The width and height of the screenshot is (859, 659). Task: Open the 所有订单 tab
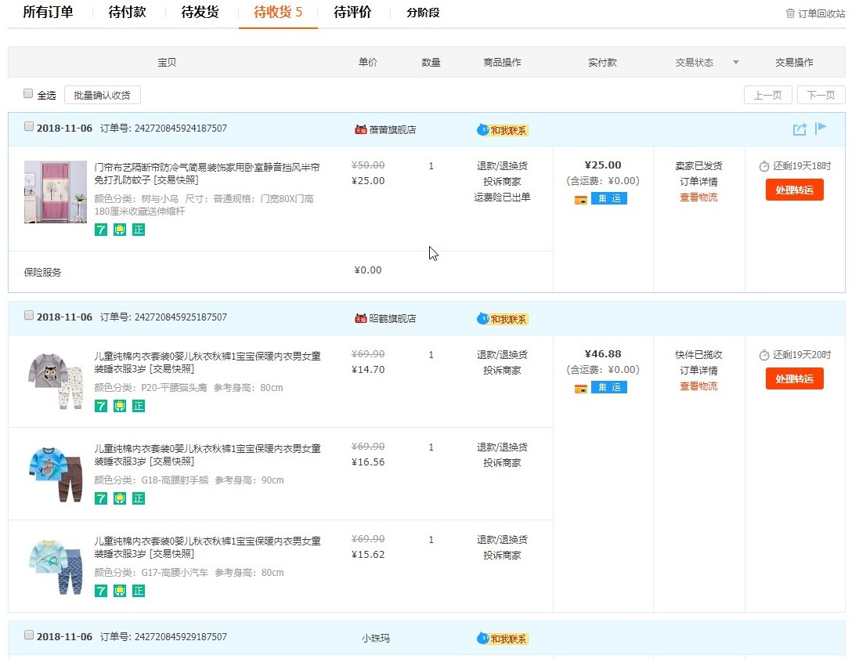(x=48, y=13)
